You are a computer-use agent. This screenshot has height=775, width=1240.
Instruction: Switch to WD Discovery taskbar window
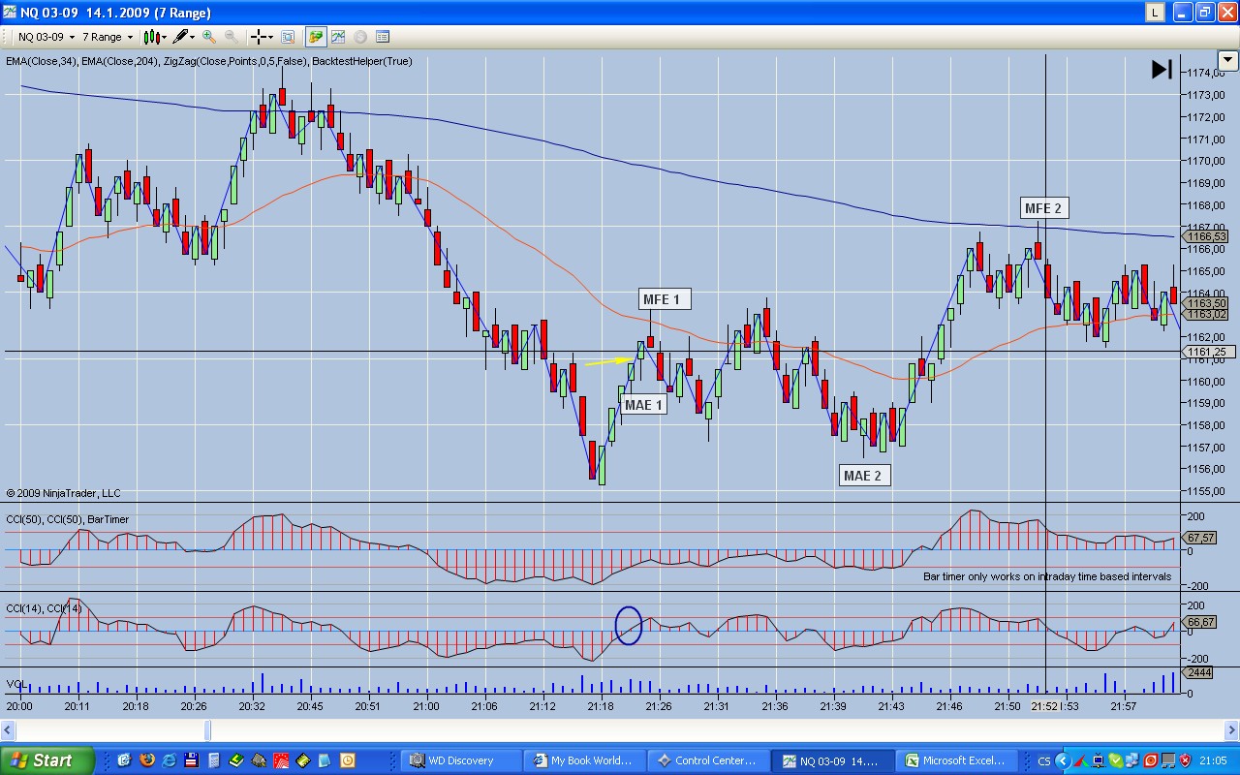(x=461, y=760)
